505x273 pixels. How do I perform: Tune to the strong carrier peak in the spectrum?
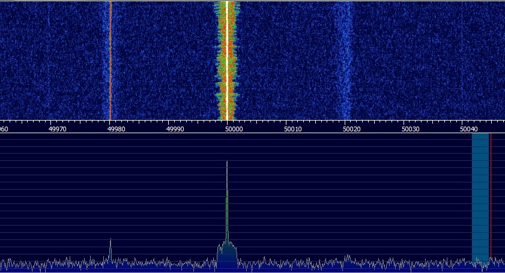tap(227, 203)
